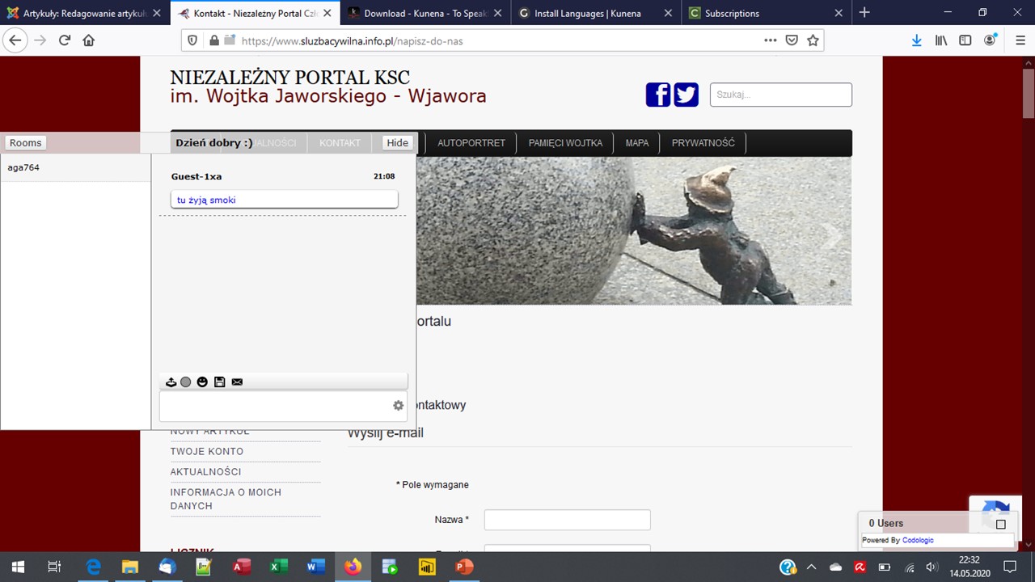The width and height of the screenshot is (1035, 582).
Task: Click the chat upload file icon
Action: coord(171,382)
